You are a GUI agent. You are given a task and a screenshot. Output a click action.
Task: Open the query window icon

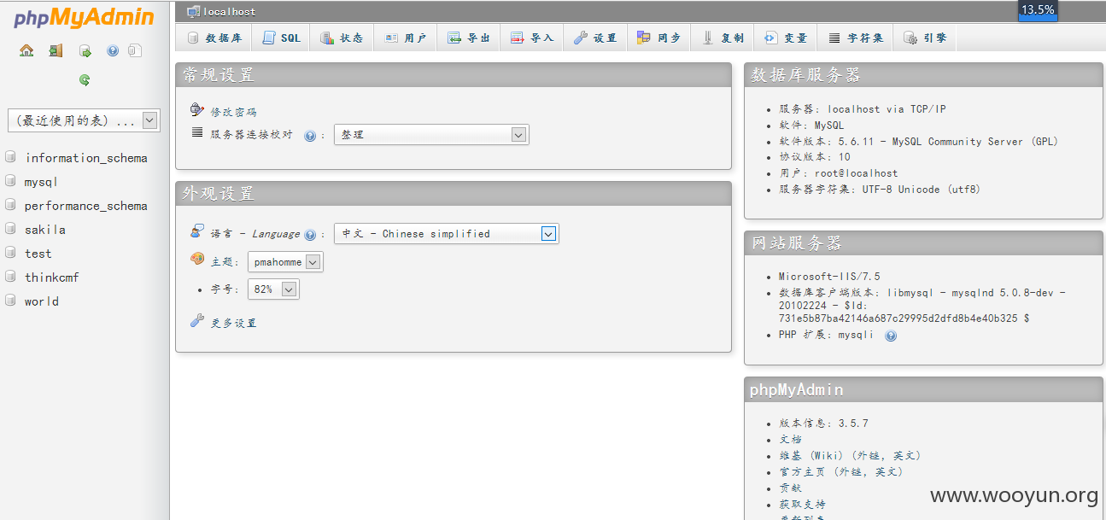click(x=85, y=51)
